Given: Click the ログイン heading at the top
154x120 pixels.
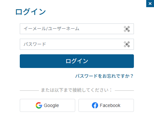Looking at the screenshot, I should pos(30,12).
